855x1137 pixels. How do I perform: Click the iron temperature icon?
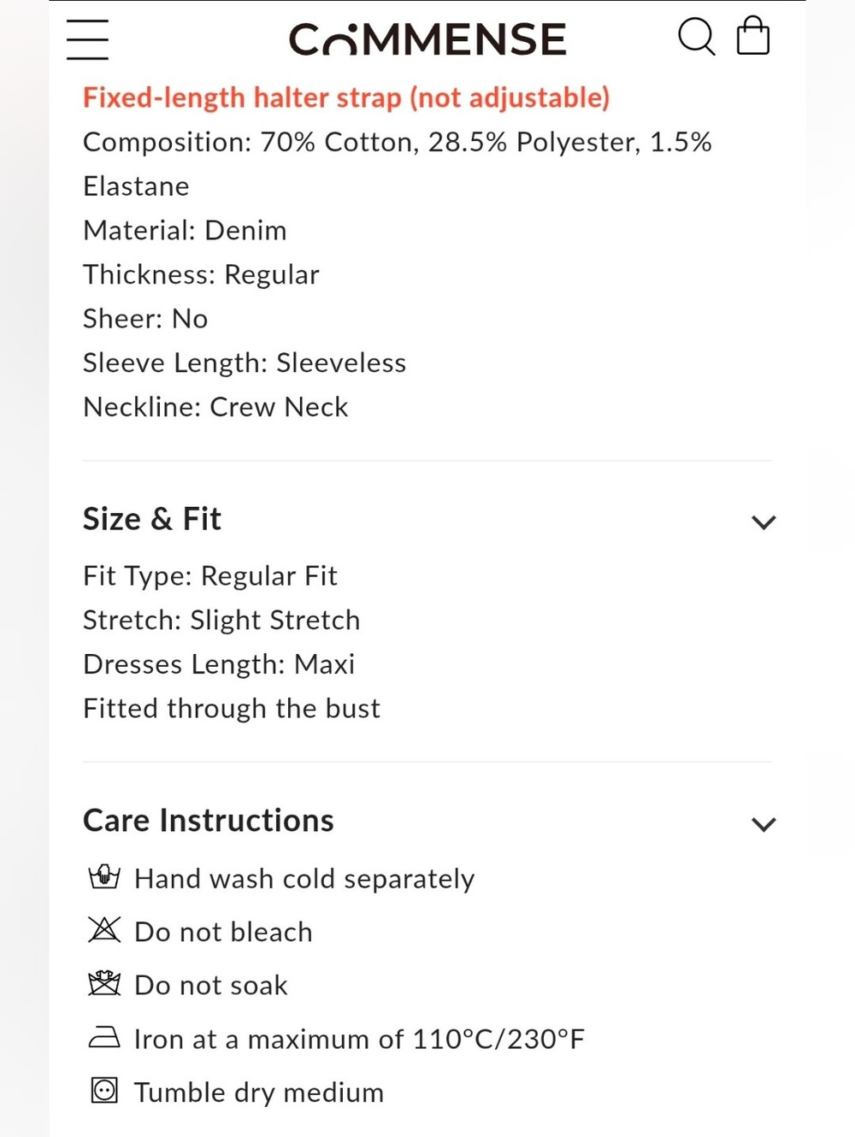pyautogui.click(x=104, y=1037)
